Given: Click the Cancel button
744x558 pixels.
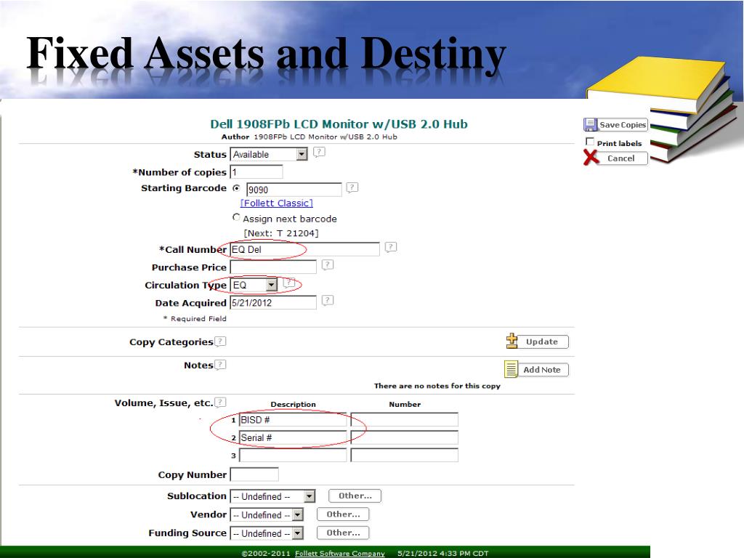Looking at the screenshot, I should (620, 158).
